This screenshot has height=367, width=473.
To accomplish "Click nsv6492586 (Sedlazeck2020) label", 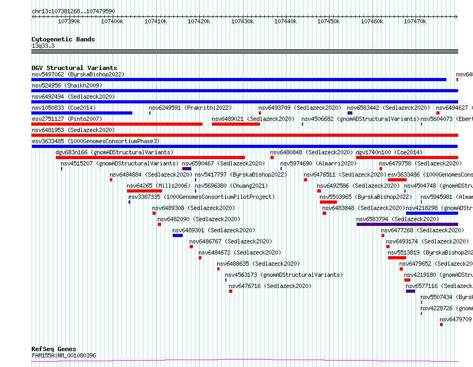I will point(358,186).
